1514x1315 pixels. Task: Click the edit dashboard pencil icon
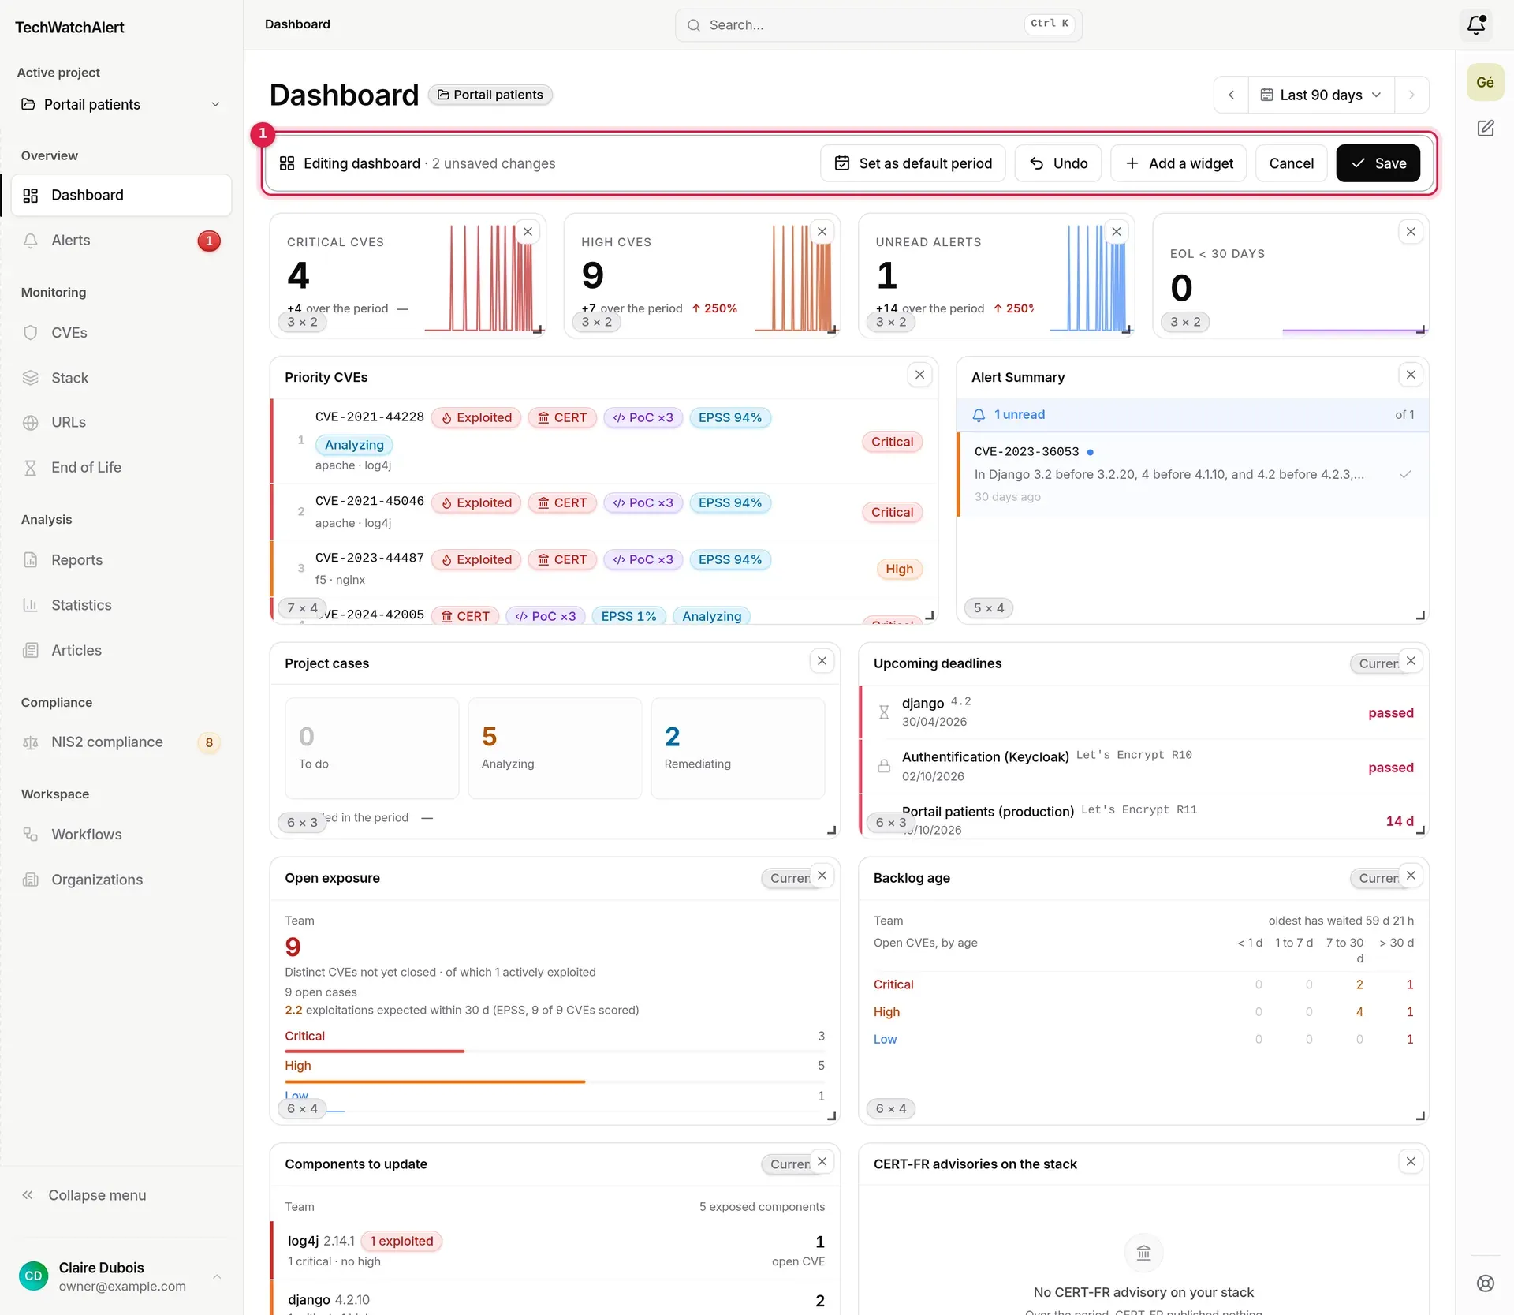[x=1486, y=128]
